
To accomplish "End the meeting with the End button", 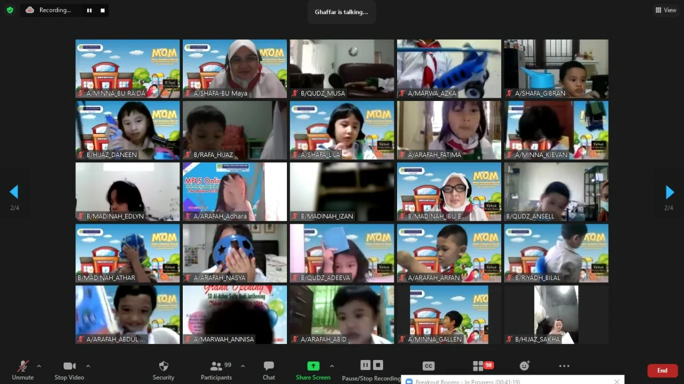I will click(x=662, y=370).
